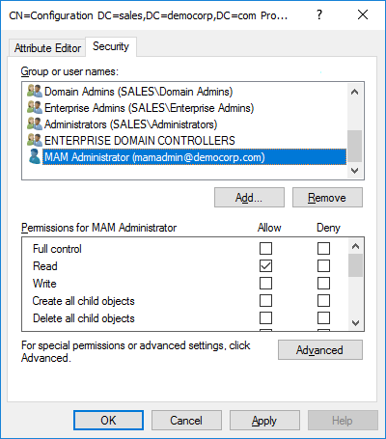
Task: Switch to the Attribute Editor tab
Action: (x=47, y=48)
